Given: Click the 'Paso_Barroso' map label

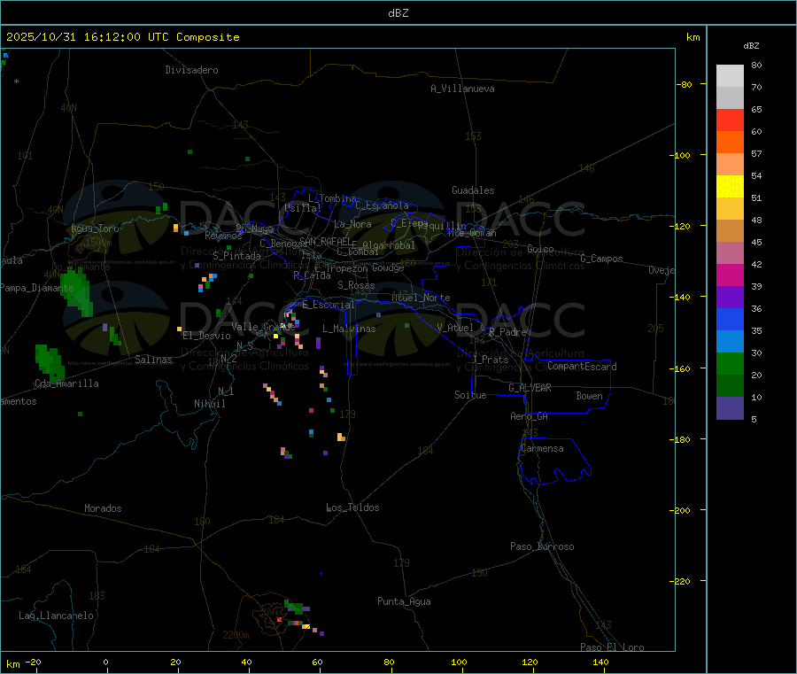Looking at the screenshot, I should click(x=542, y=546).
